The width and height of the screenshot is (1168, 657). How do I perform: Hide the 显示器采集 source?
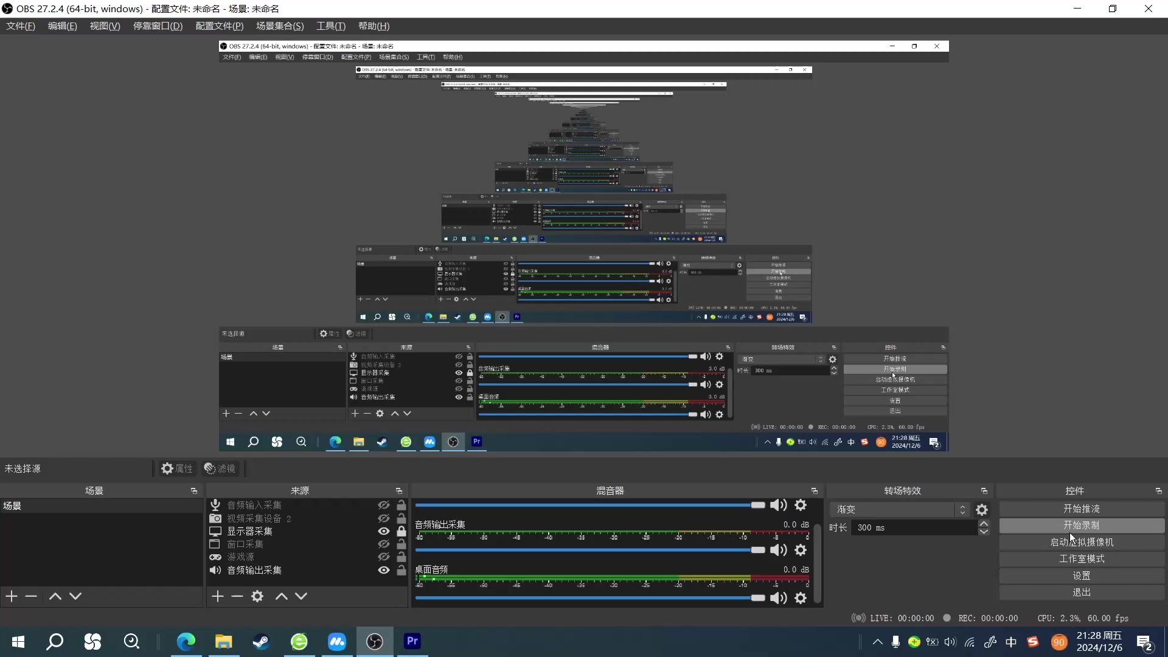(x=384, y=531)
